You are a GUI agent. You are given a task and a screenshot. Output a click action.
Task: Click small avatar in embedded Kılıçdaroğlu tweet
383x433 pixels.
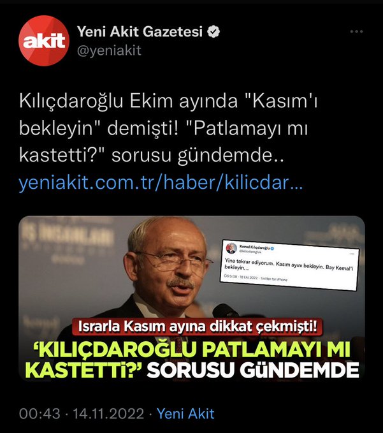[x=231, y=248]
